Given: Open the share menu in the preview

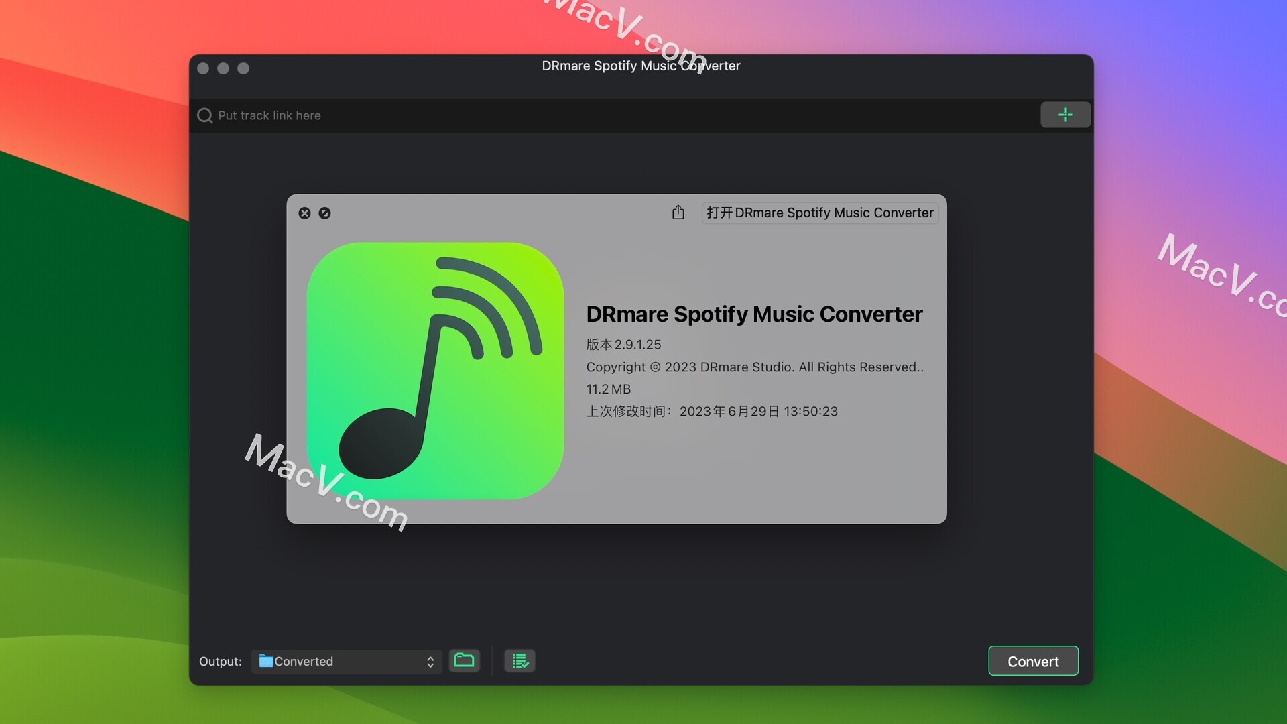Looking at the screenshot, I should [x=678, y=213].
